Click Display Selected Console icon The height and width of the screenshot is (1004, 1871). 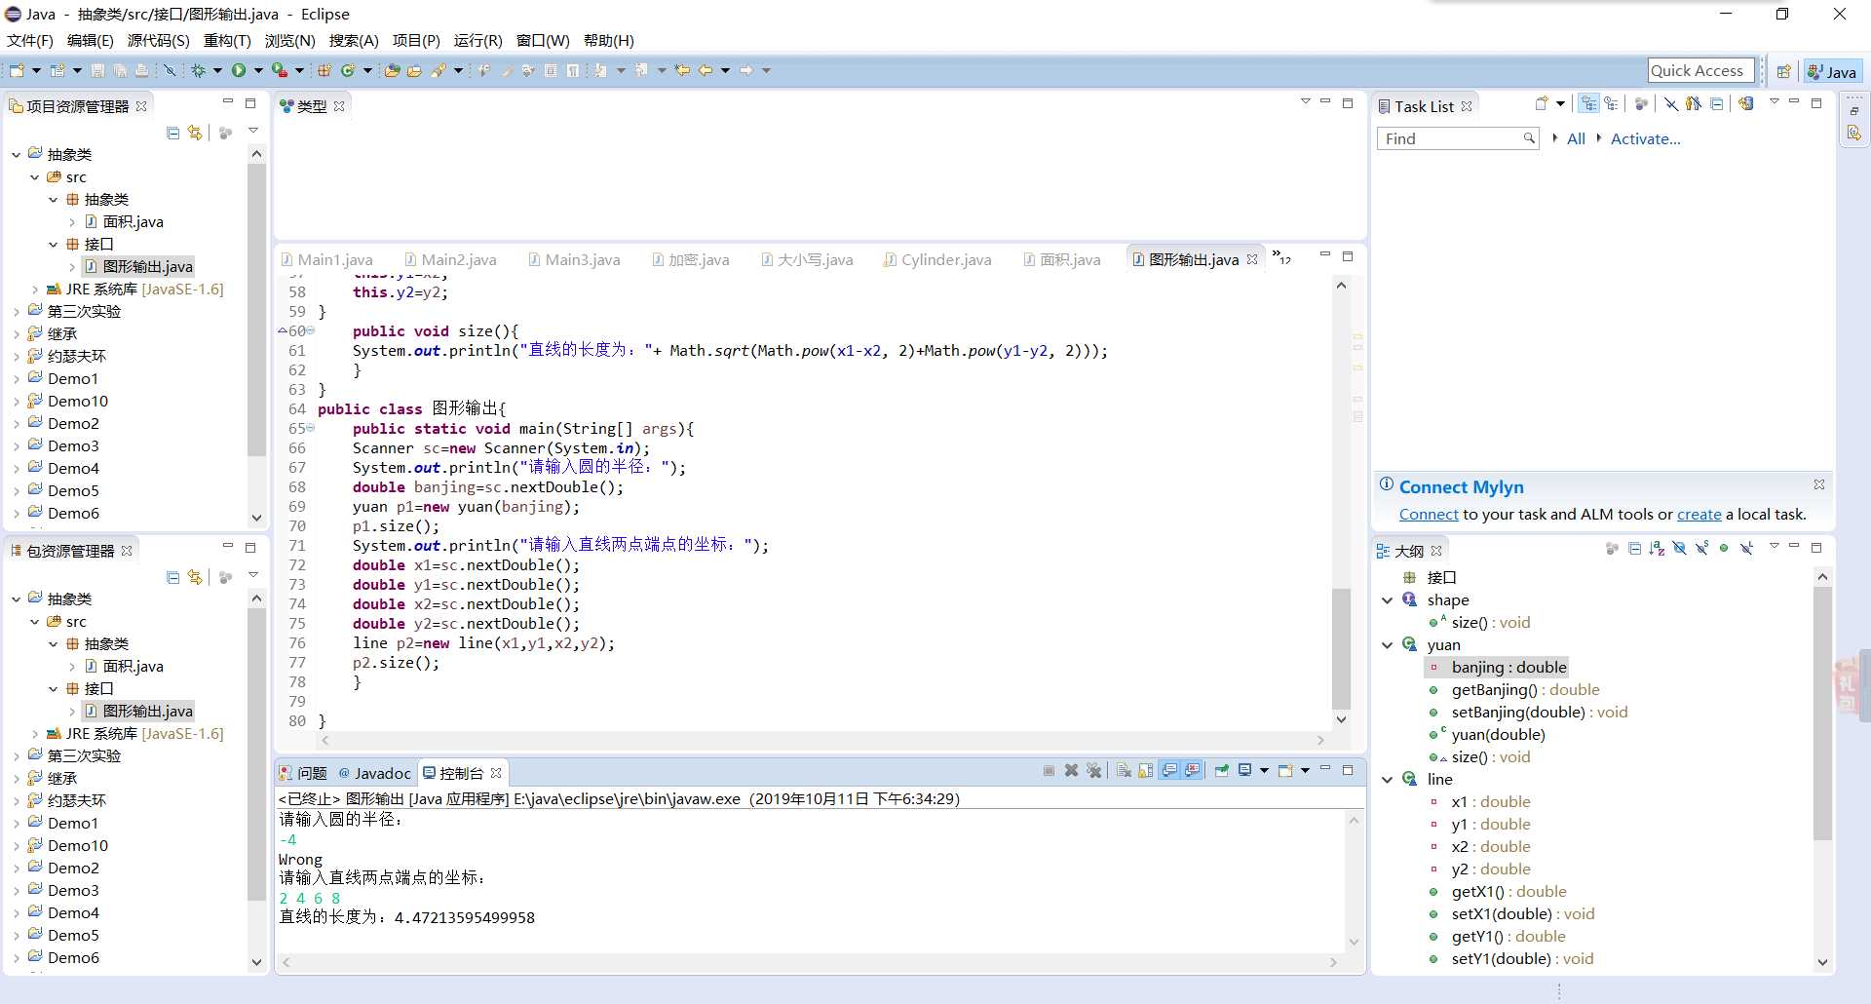[1244, 770]
